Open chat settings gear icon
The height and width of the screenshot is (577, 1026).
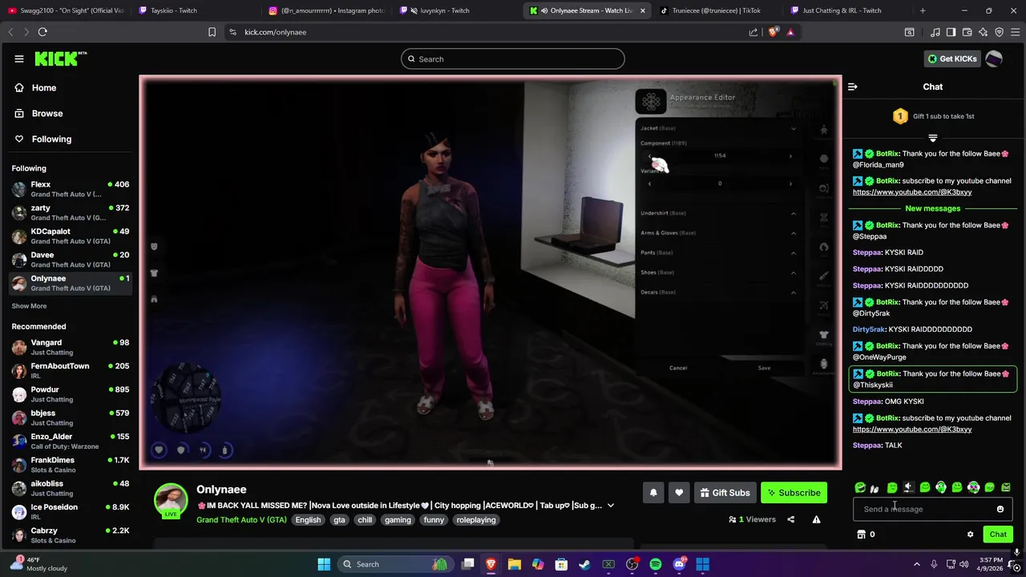click(x=970, y=535)
